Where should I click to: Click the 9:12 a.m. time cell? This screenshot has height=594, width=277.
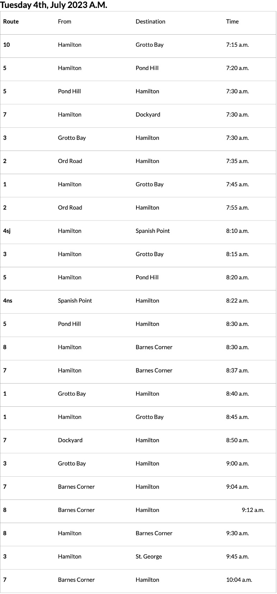click(x=253, y=510)
